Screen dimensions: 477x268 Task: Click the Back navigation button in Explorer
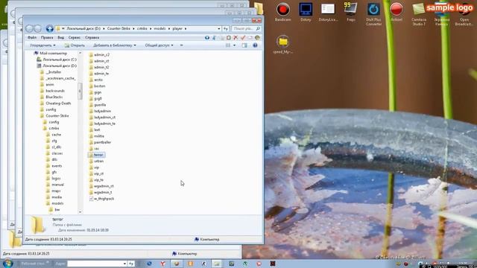[30, 28]
